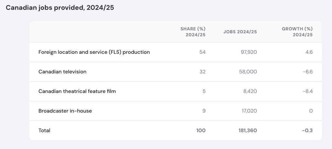Select the 'Total' row label
This screenshot has height=149, width=332.
point(44,131)
